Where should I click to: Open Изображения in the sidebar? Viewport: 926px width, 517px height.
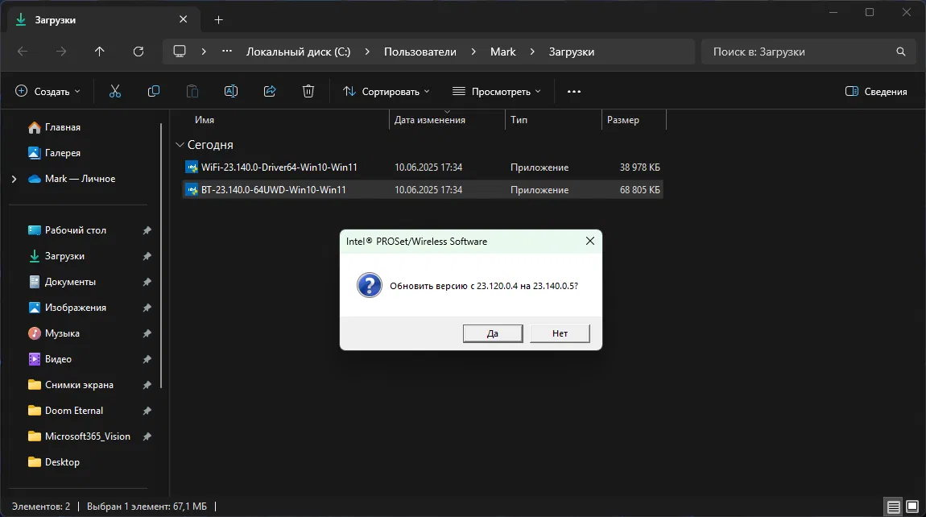pos(75,308)
